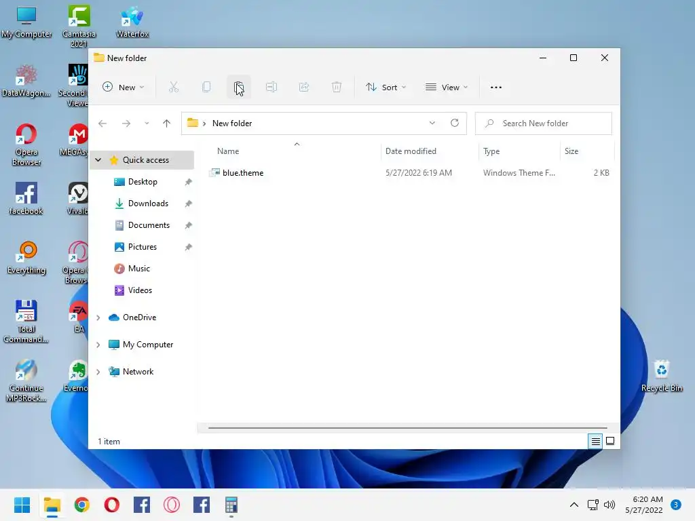This screenshot has width=695, height=521.
Task: Click the Cut scissors icon in toolbar
Action: pyautogui.click(x=173, y=88)
